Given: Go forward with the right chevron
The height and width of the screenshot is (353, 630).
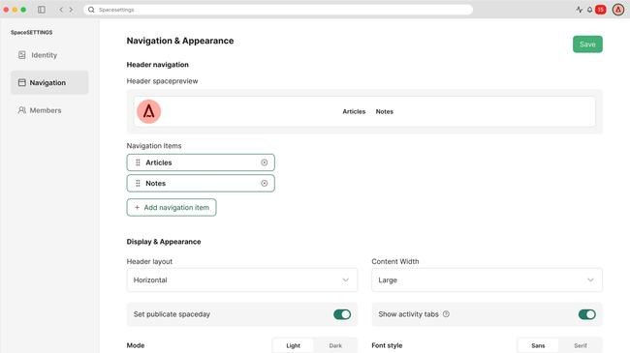Looking at the screenshot, I should (x=71, y=10).
